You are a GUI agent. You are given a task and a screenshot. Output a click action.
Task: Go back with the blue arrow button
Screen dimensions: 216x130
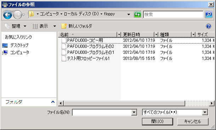click(x=7, y=15)
